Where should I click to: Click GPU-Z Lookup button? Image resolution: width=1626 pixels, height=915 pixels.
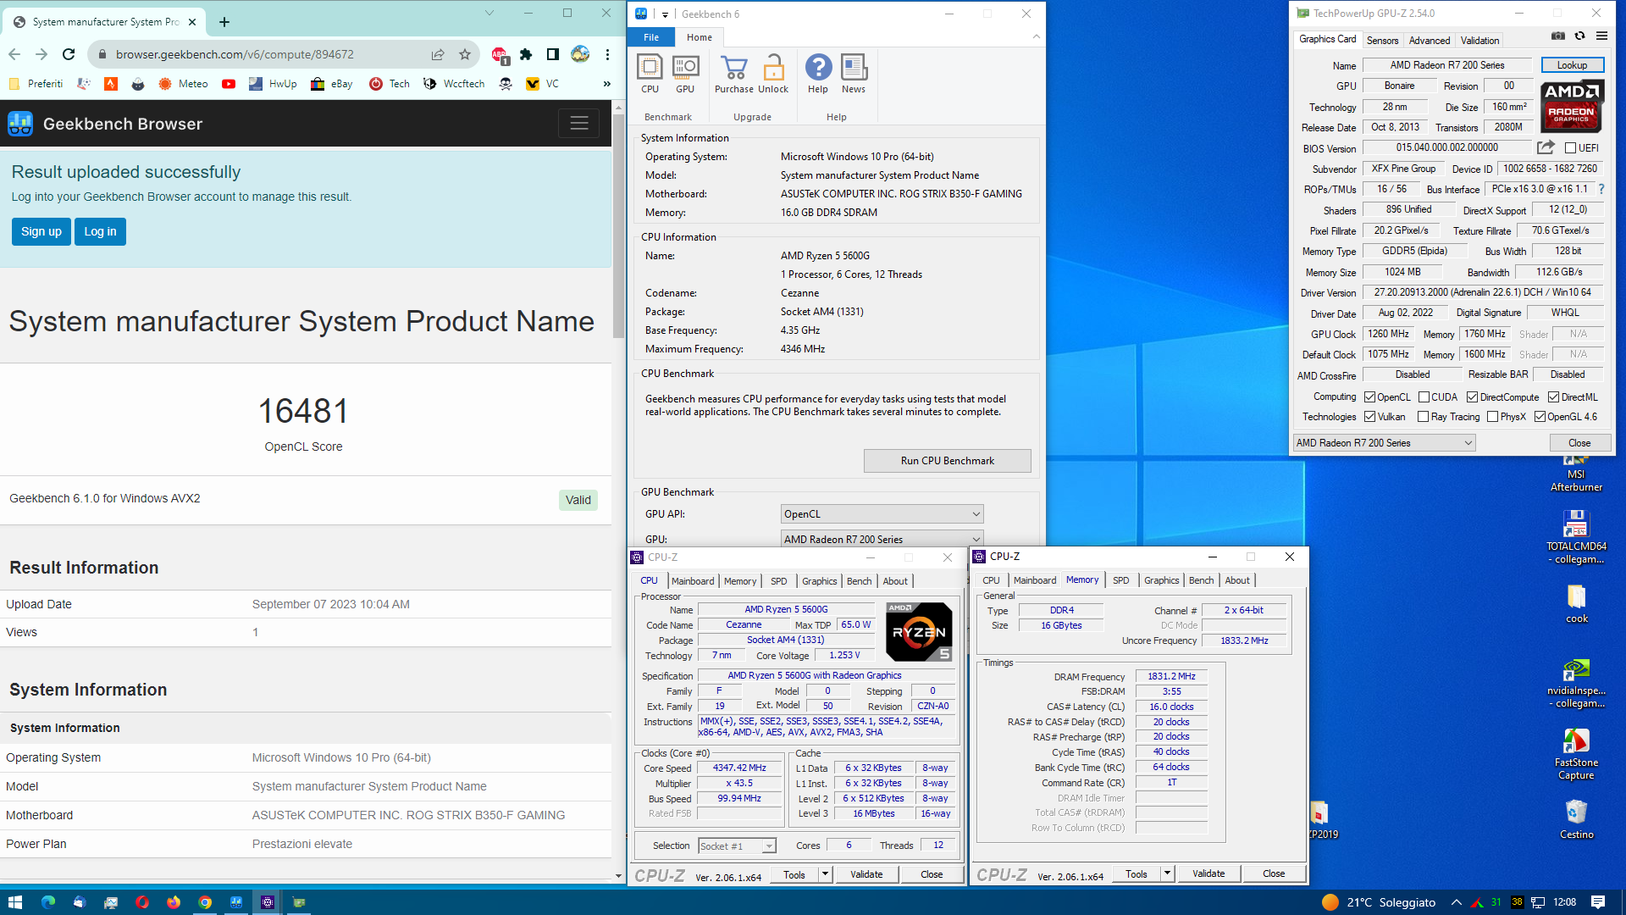tap(1572, 65)
